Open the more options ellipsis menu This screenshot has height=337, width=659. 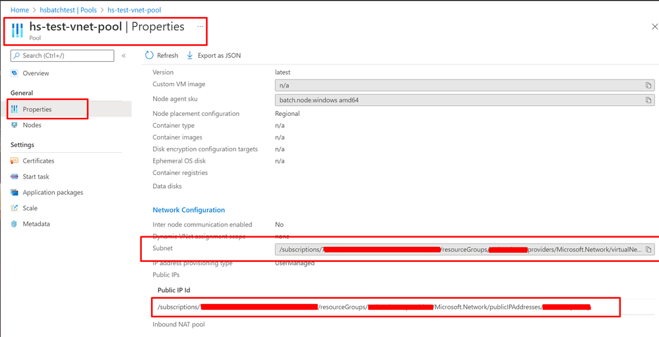201,27
